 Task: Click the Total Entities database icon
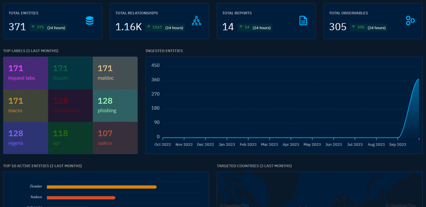(x=89, y=21)
